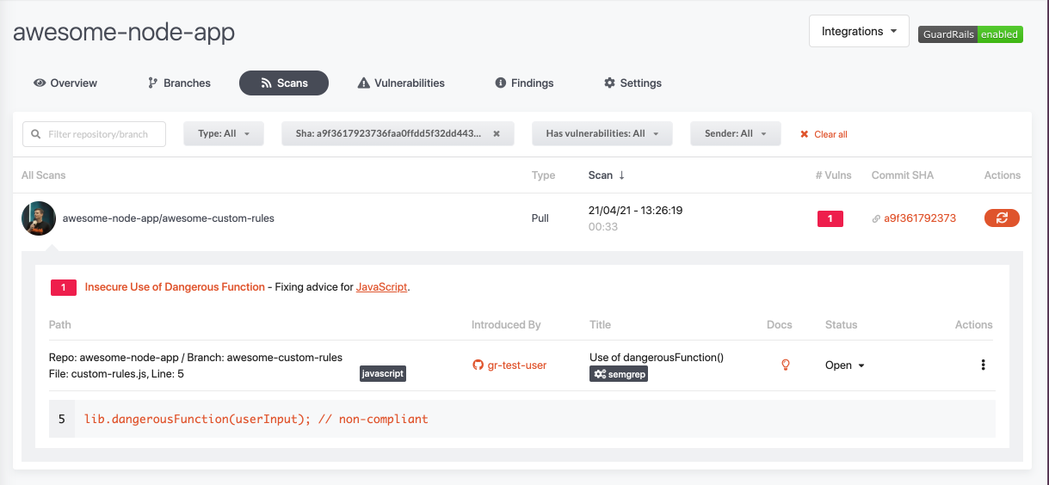Switch to the Vulnerabilities tab
This screenshot has height=485, width=1049.
click(401, 83)
